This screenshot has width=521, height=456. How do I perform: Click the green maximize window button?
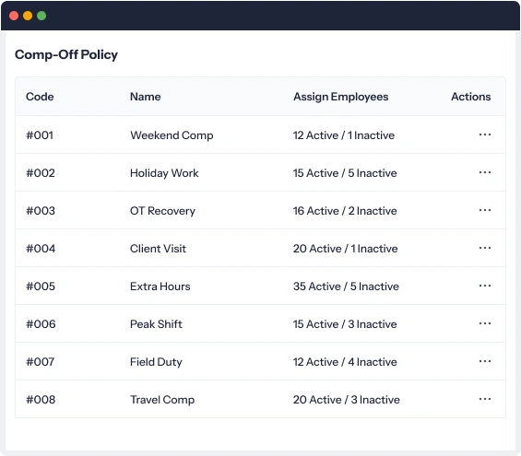(x=41, y=16)
